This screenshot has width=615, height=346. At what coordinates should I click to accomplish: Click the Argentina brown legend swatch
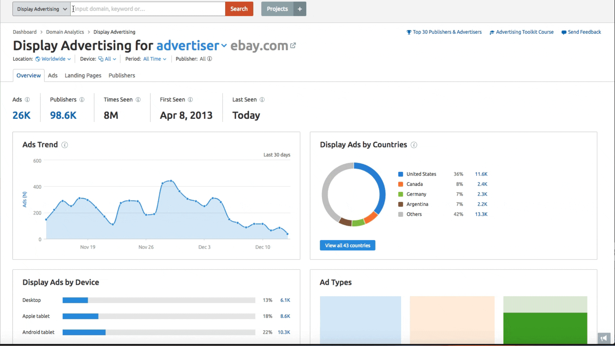coord(400,204)
